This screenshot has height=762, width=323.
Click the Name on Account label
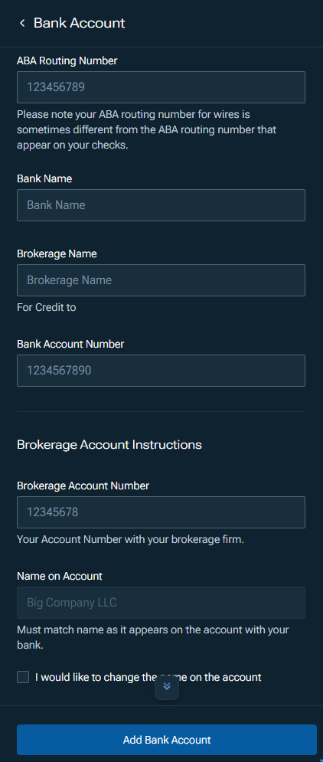pos(60,576)
